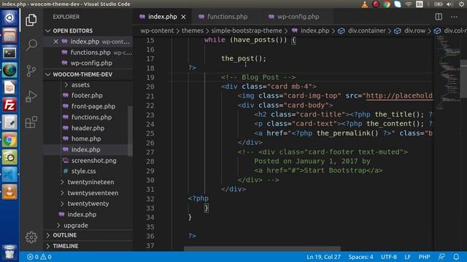
Task: Change indentation via Spaces: 4
Action: click(360, 257)
